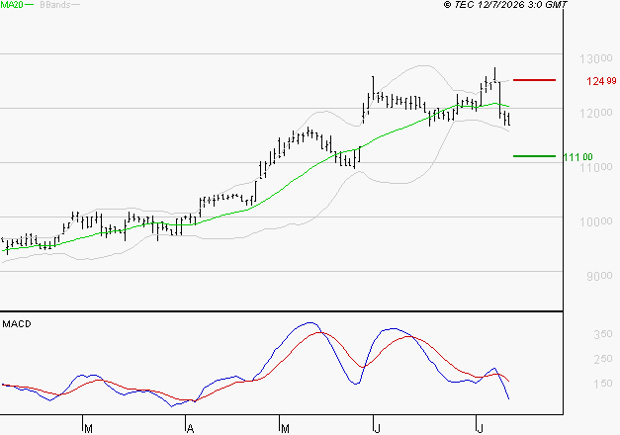
Task: Click the last J month marker
Action: (480, 429)
